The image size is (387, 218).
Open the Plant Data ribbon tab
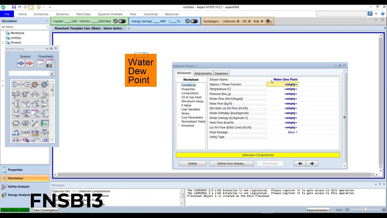83,14
